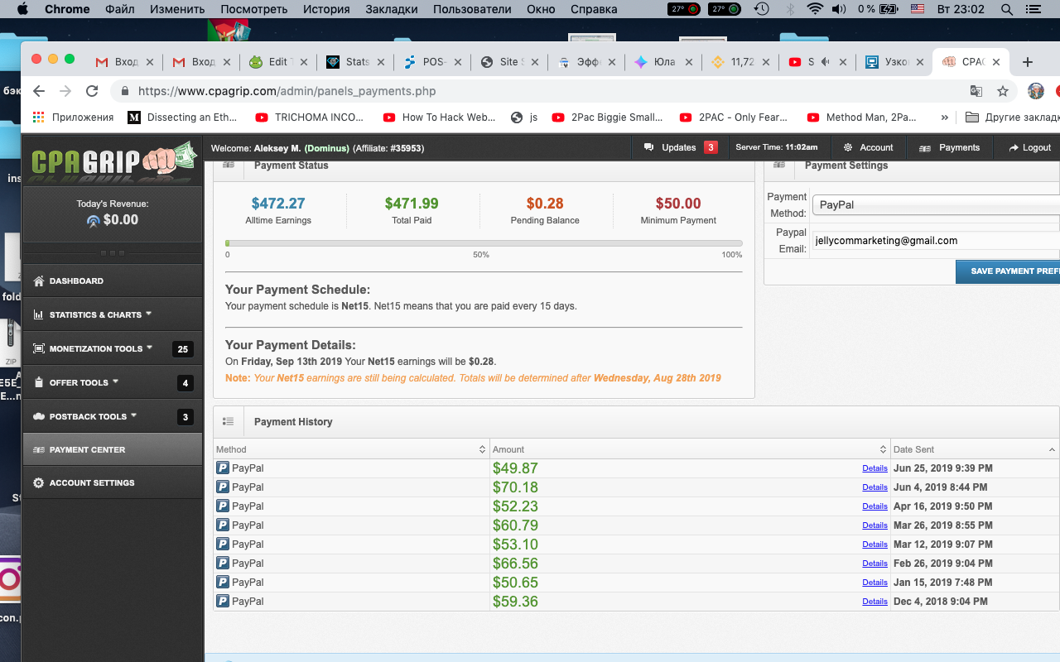
Task: Open the volume control icon
Action: coord(839,9)
